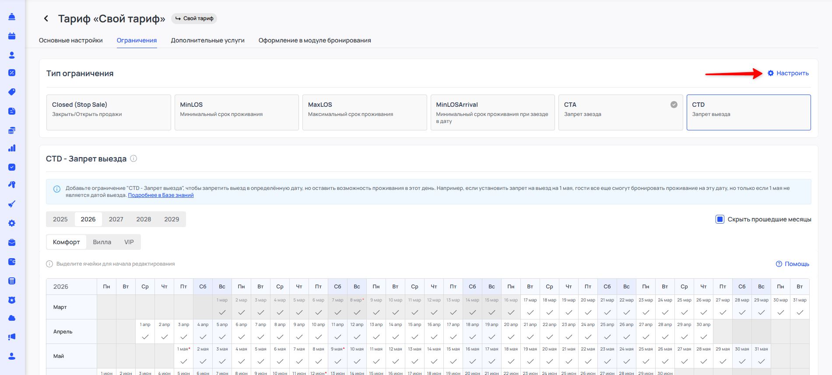The height and width of the screenshot is (375, 832).
Task: Go back using the left arrow
Action: coord(46,18)
